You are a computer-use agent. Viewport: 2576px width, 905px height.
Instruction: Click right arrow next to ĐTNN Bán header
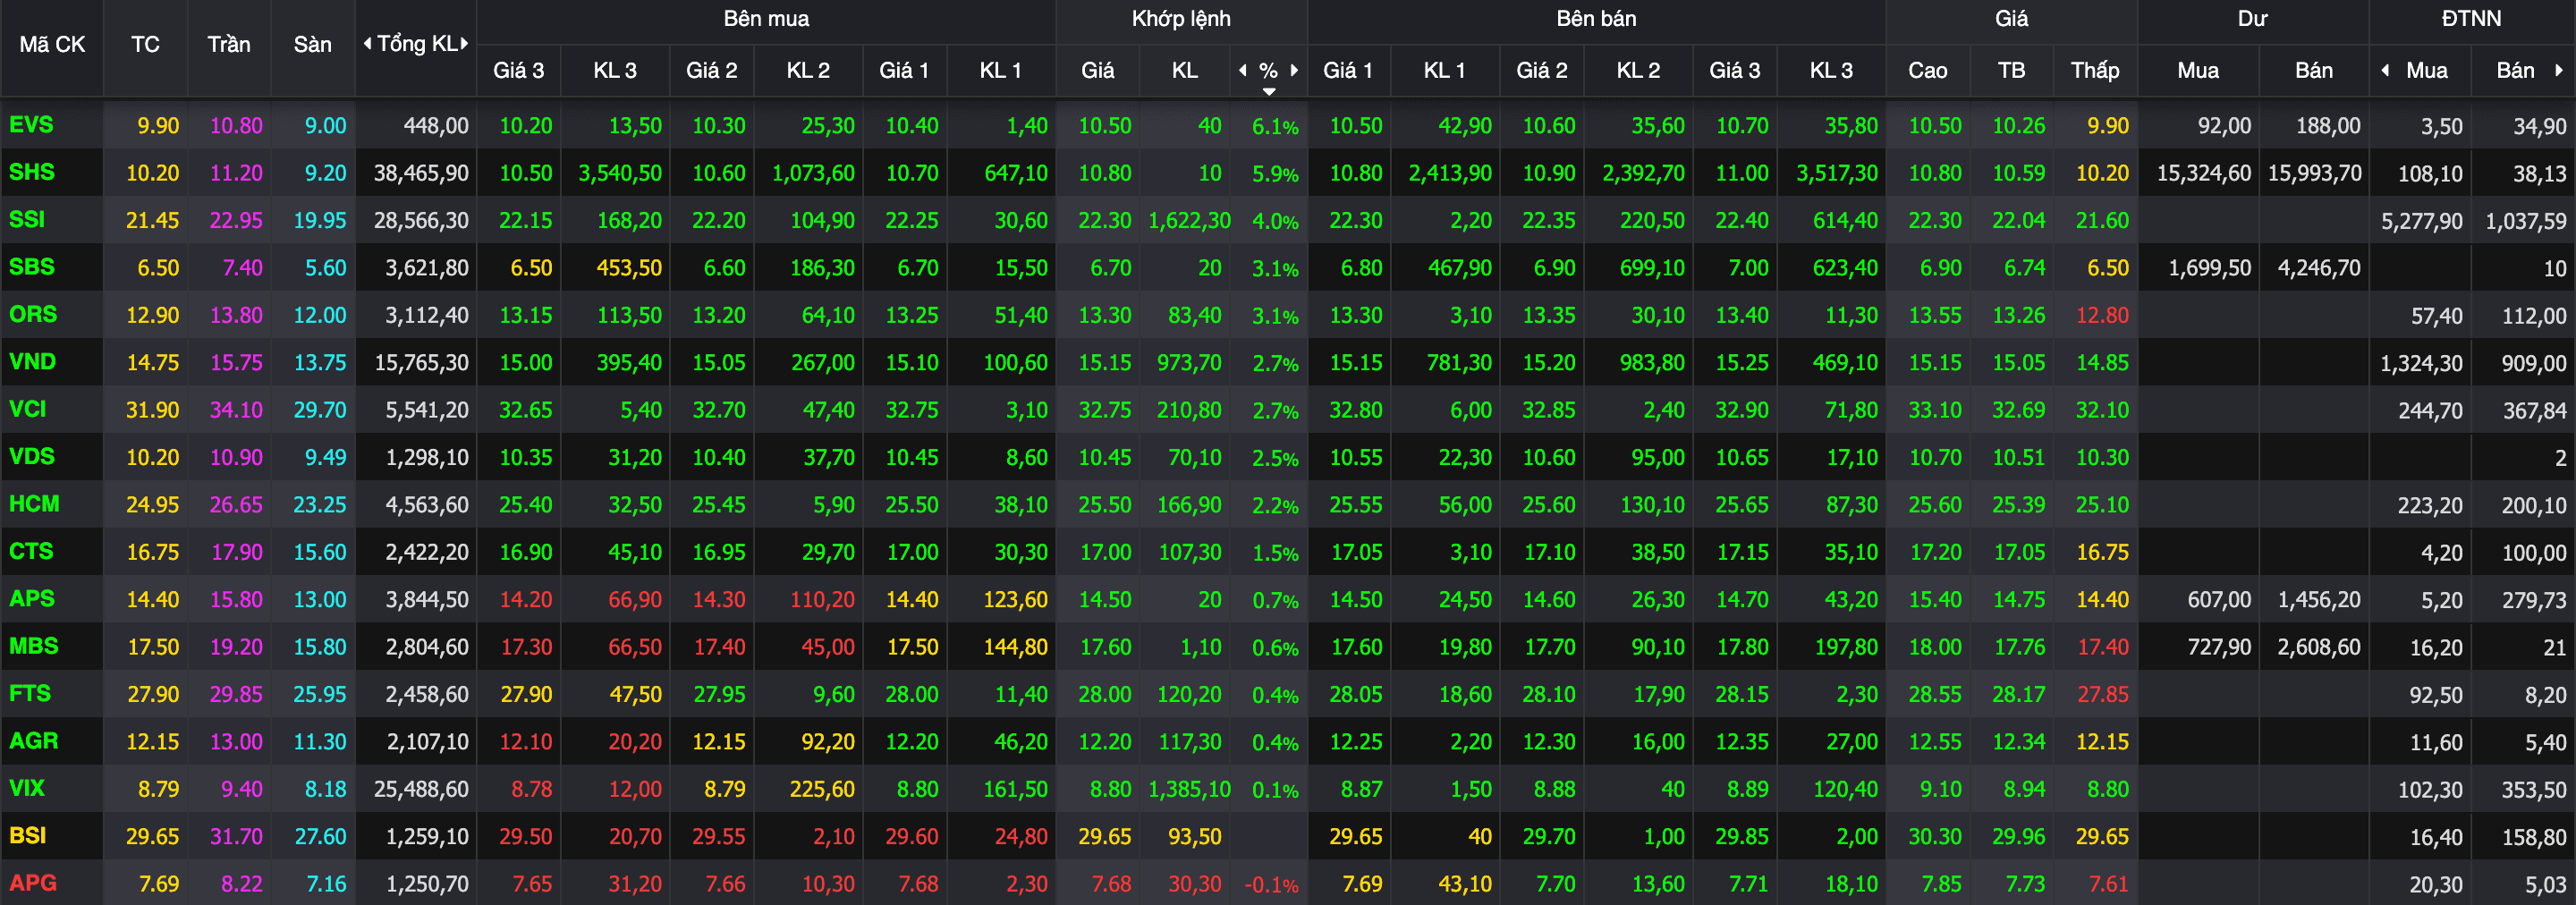click(2559, 70)
